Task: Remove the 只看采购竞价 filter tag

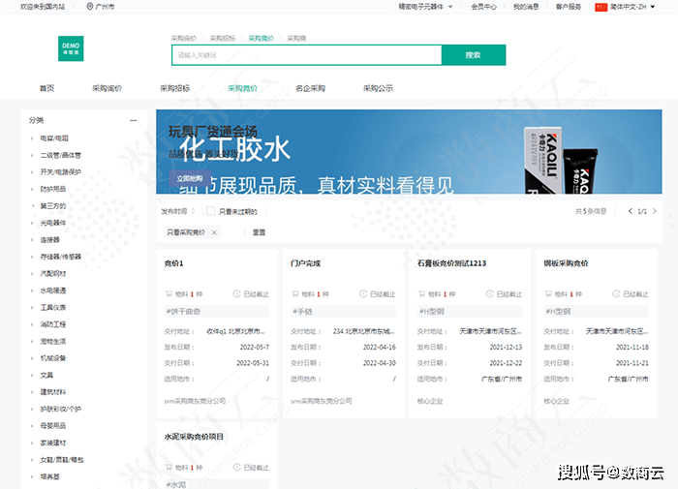Action: [x=214, y=232]
